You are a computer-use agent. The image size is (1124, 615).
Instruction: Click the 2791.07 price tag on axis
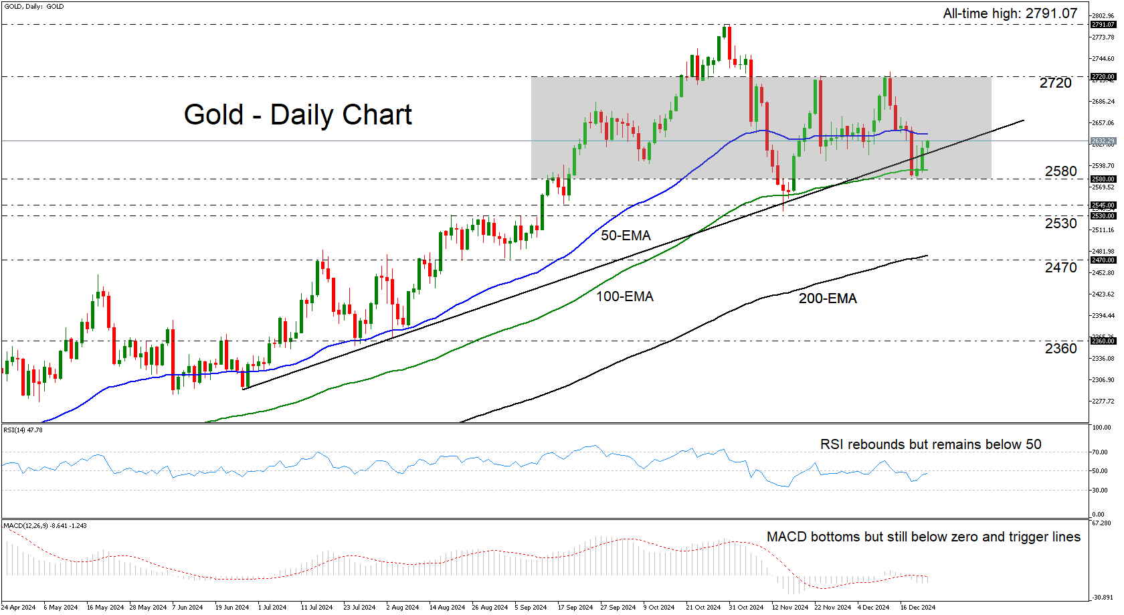pos(1103,25)
